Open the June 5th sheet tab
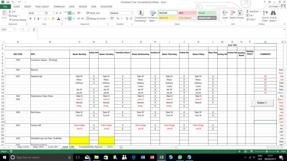 tap(53, 147)
